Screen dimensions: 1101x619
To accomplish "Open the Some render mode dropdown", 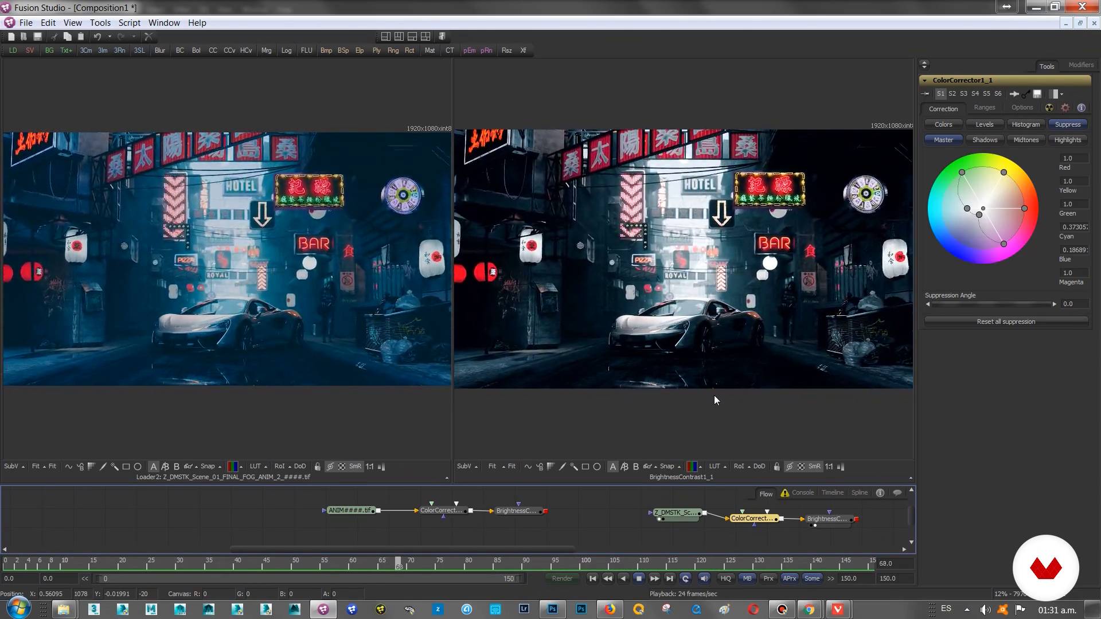I will [x=812, y=578].
